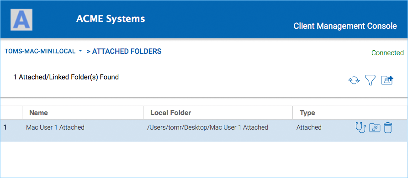
Task: Click the stethoscope diagnose icon in row 1
Action: [360, 128]
